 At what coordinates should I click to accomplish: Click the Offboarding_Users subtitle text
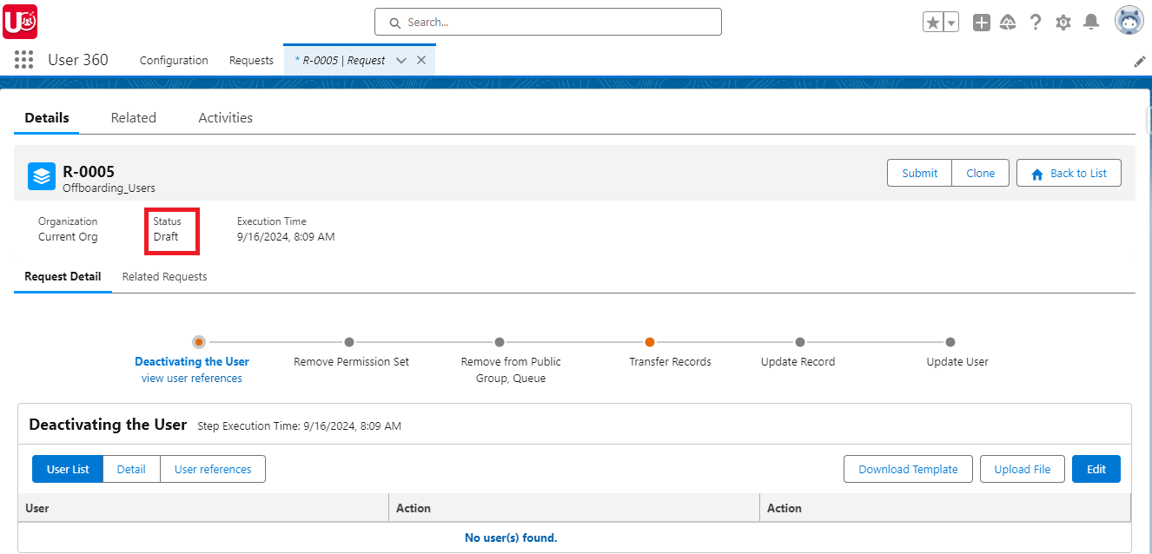pos(109,188)
